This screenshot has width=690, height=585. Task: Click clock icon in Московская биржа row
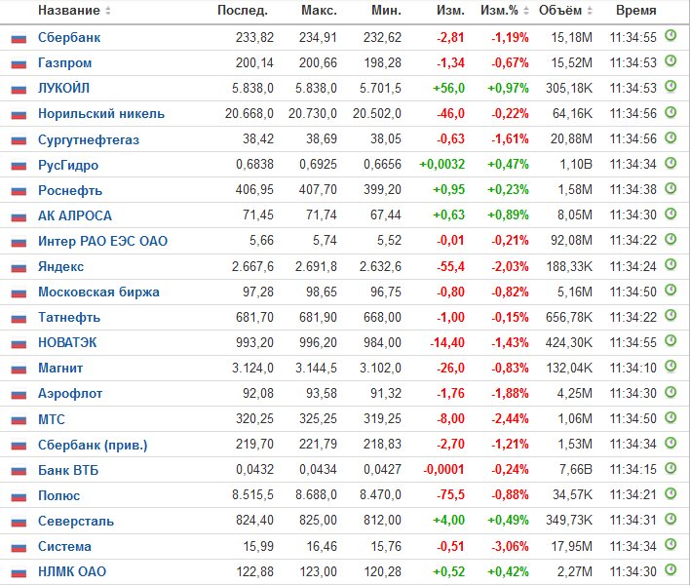pyautogui.click(x=671, y=290)
